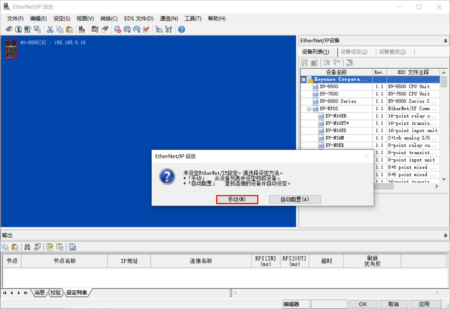Image resolution: width=450 pixels, height=309 pixels.
Task: Open Help via the question mark icon
Action: (x=181, y=29)
